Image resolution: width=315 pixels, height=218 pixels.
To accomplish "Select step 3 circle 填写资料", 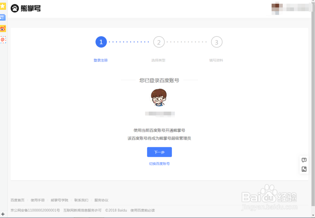I will point(217,42).
